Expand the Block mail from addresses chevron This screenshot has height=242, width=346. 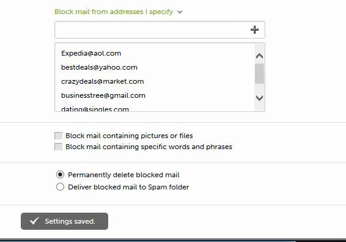[180, 12]
